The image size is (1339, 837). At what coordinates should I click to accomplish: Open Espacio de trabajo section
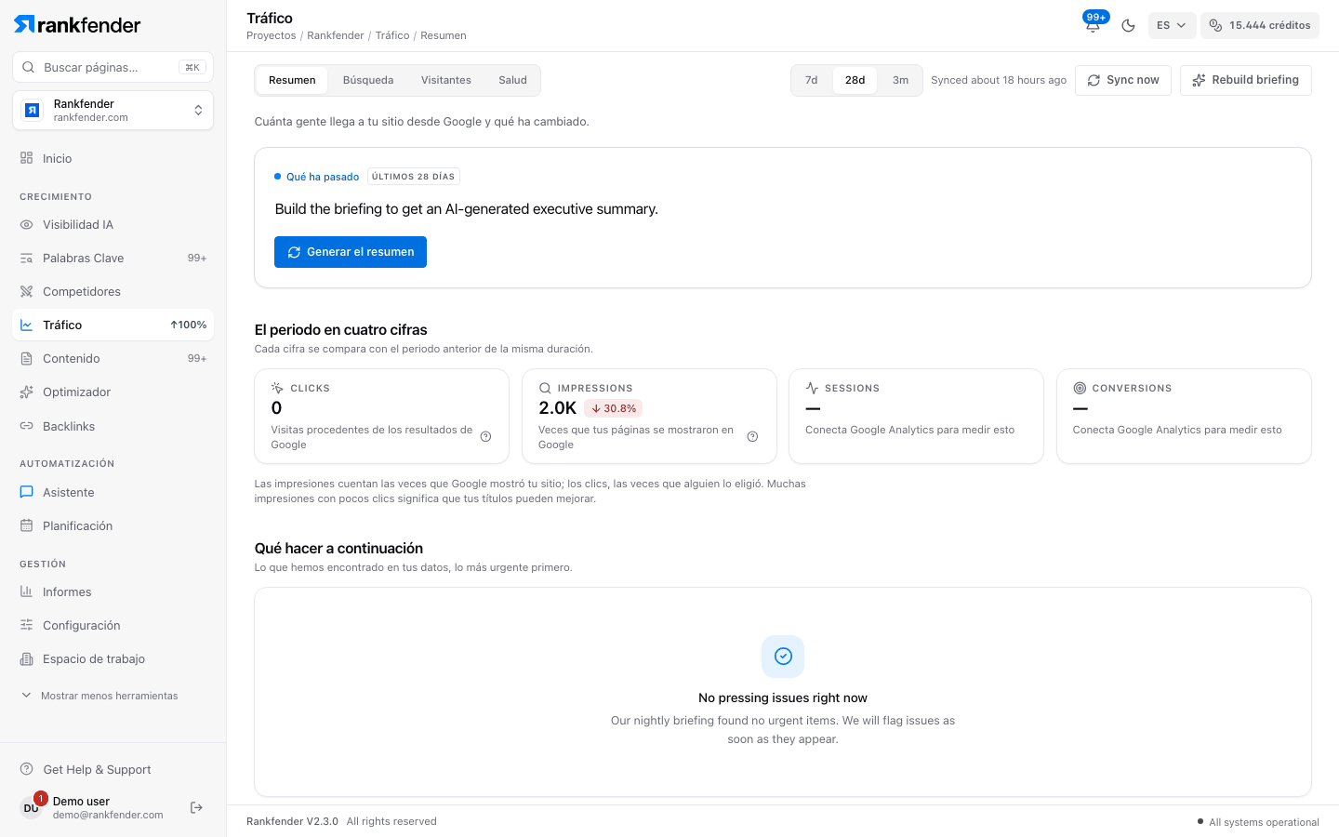pos(113,659)
